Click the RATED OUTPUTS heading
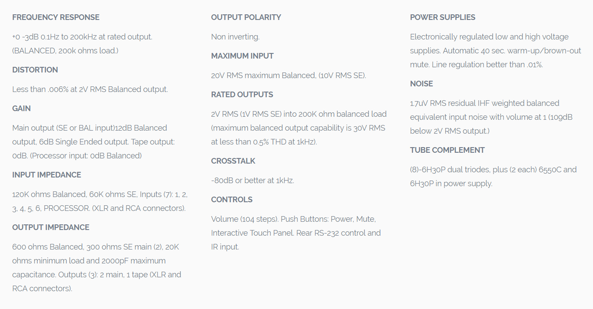The width and height of the screenshot is (593, 309). tap(242, 95)
